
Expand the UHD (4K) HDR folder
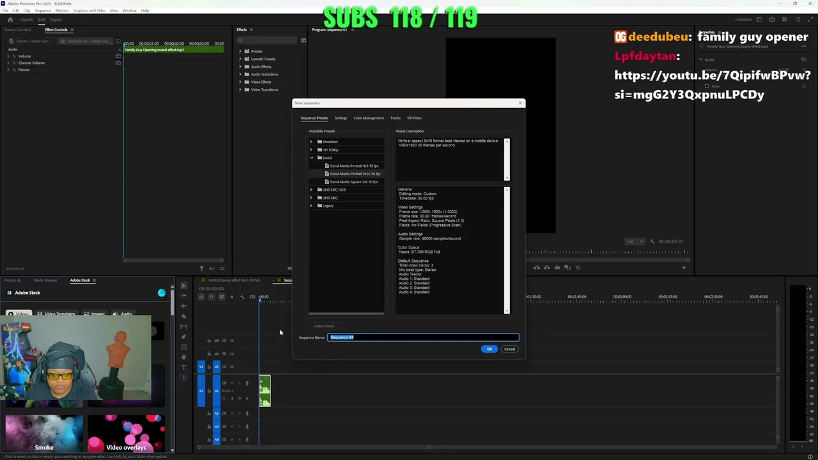[311, 190]
